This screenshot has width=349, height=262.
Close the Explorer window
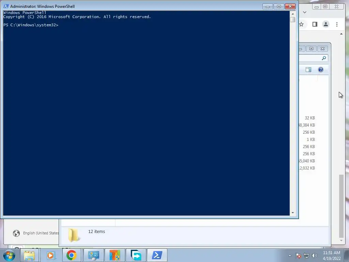[322, 48]
